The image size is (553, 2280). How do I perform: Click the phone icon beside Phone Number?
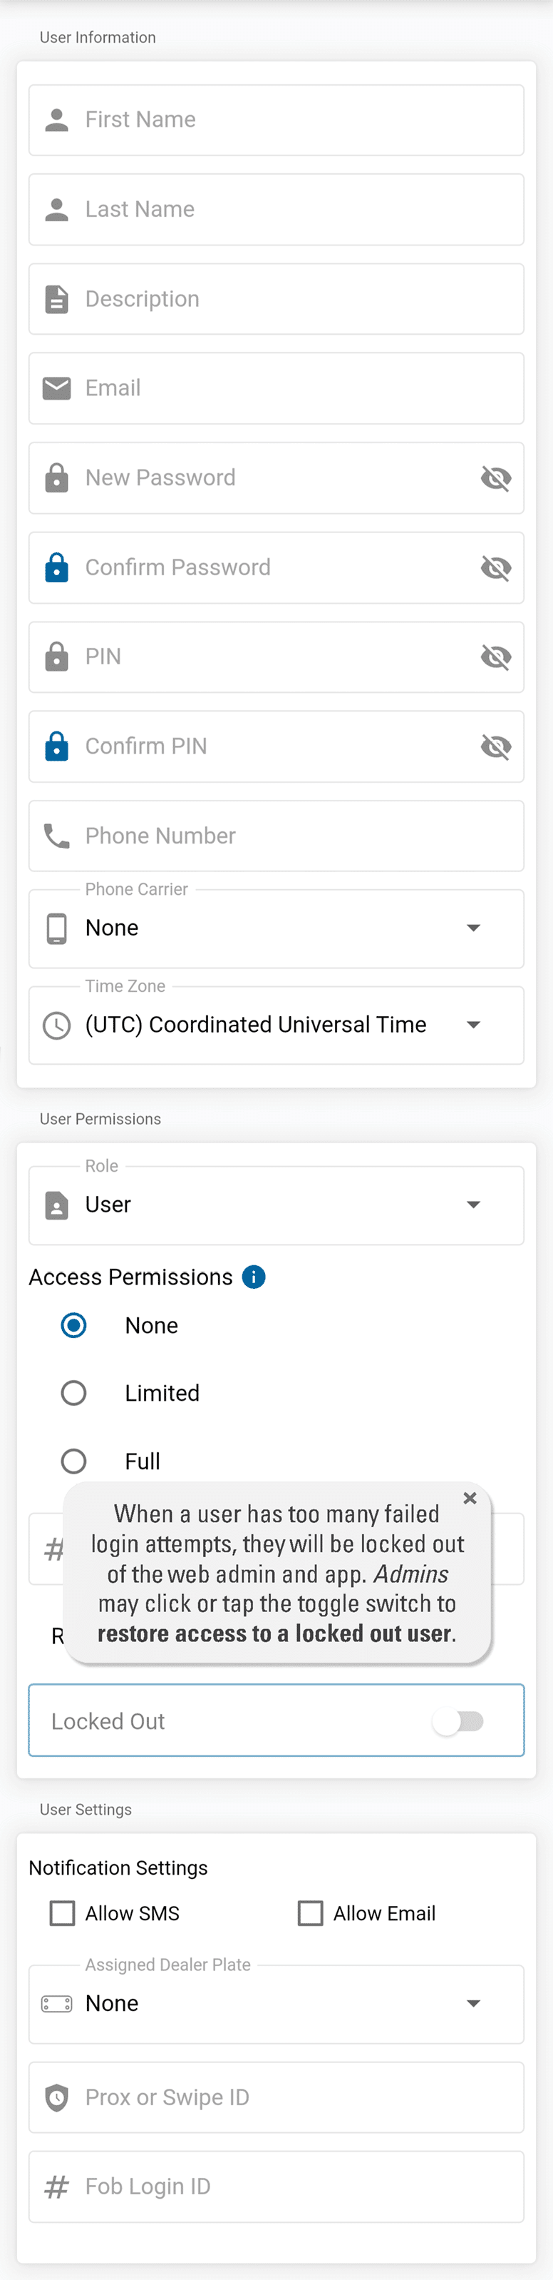[56, 836]
